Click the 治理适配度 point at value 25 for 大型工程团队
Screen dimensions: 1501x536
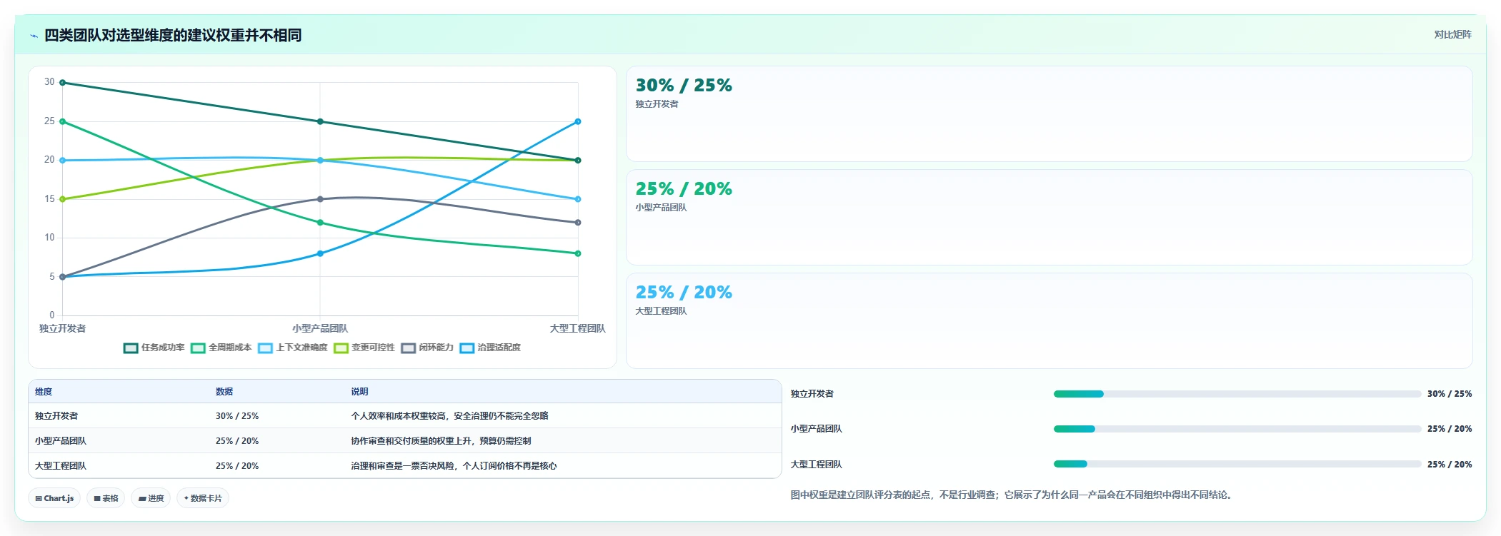tap(578, 121)
